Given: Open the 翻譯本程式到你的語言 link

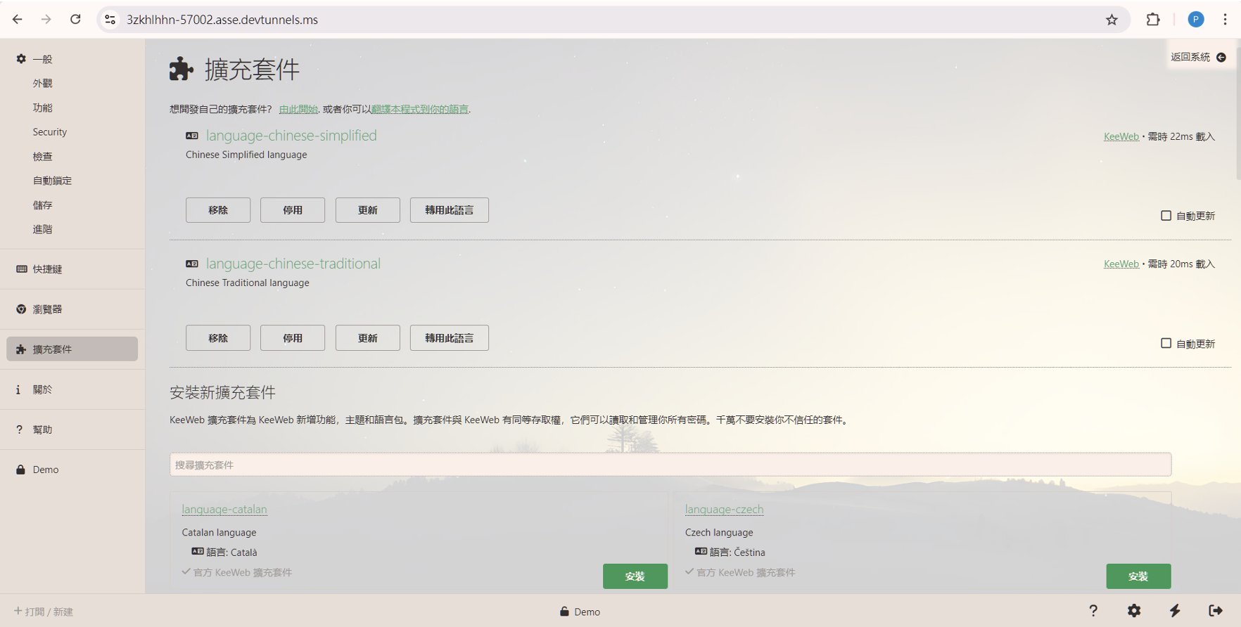Looking at the screenshot, I should [420, 110].
